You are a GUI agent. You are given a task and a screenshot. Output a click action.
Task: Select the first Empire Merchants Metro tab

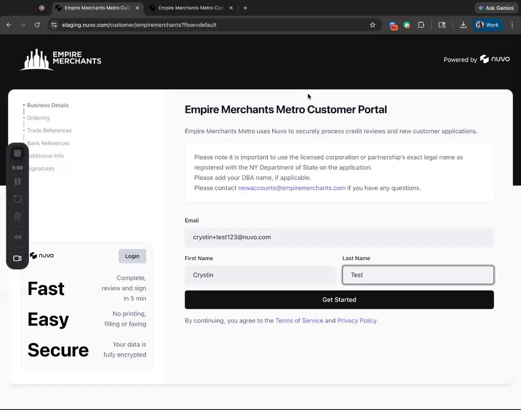(x=96, y=8)
